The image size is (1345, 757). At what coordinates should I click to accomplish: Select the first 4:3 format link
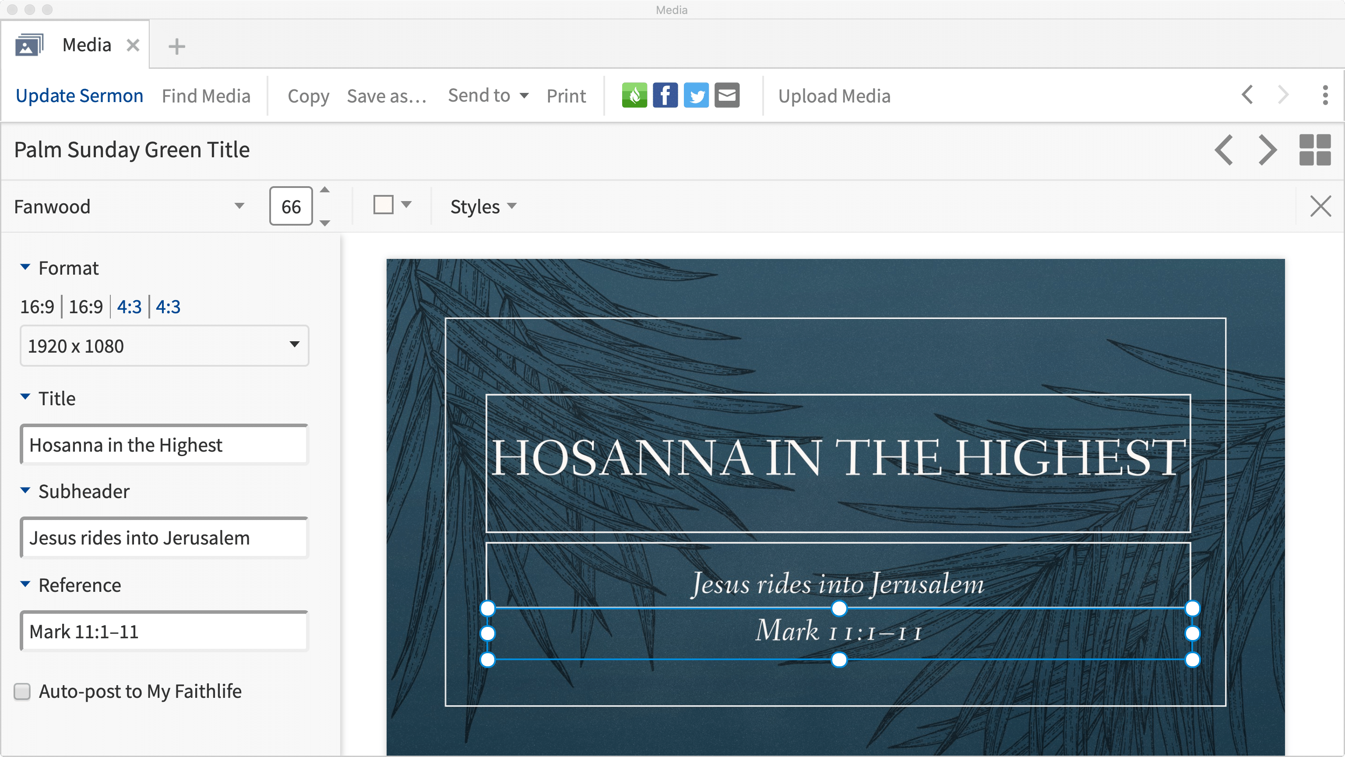tap(129, 307)
